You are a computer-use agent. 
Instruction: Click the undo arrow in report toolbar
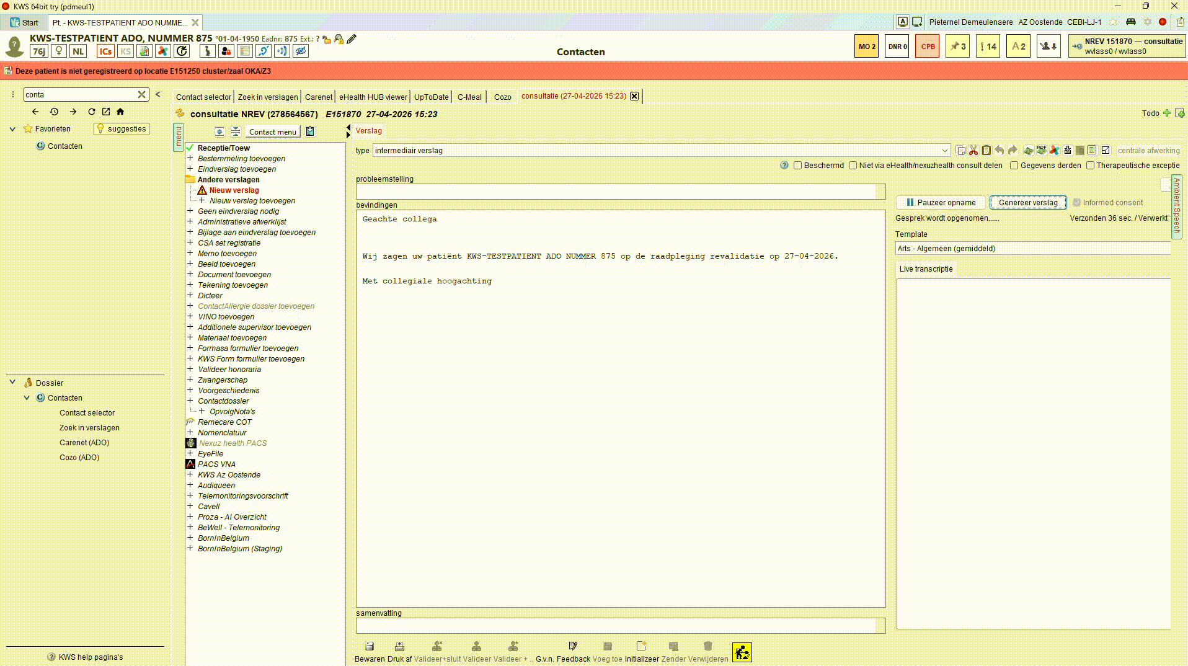(x=1000, y=150)
